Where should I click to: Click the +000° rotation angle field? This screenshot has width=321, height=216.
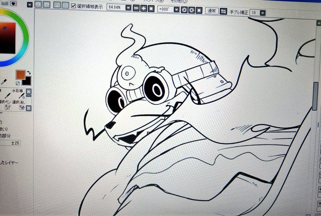(x=165, y=9)
